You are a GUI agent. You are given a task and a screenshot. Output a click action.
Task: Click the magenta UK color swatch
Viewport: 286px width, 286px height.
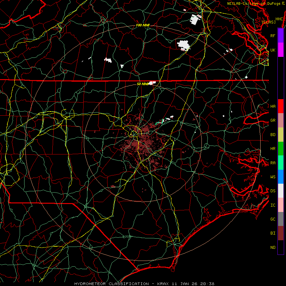coord(281,50)
